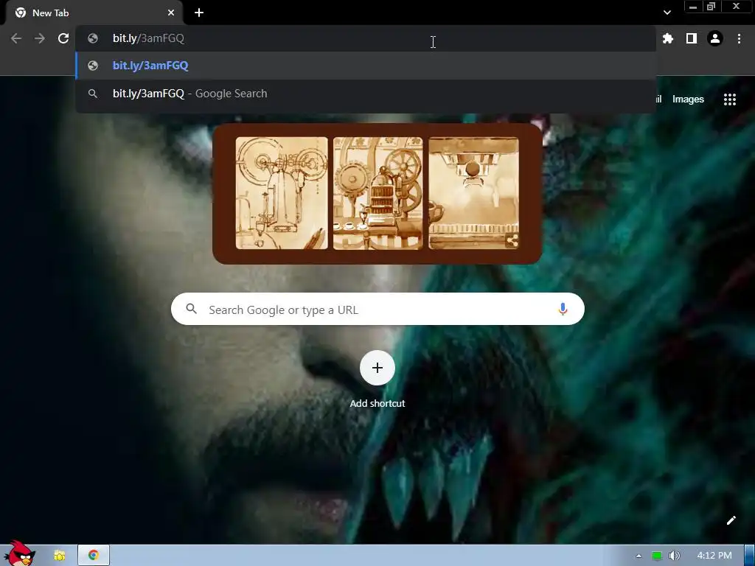The height and width of the screenshot is (566, 755).
Task: Open the Extensions puzzle icon
Action: 667,38
